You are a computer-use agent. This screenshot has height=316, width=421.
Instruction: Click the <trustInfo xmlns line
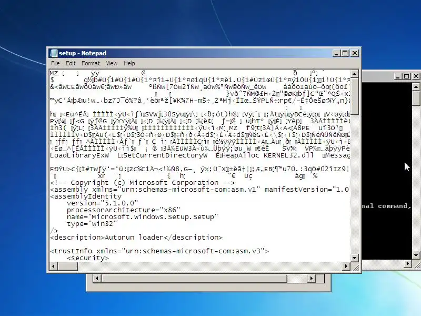(x=159, y=251)
